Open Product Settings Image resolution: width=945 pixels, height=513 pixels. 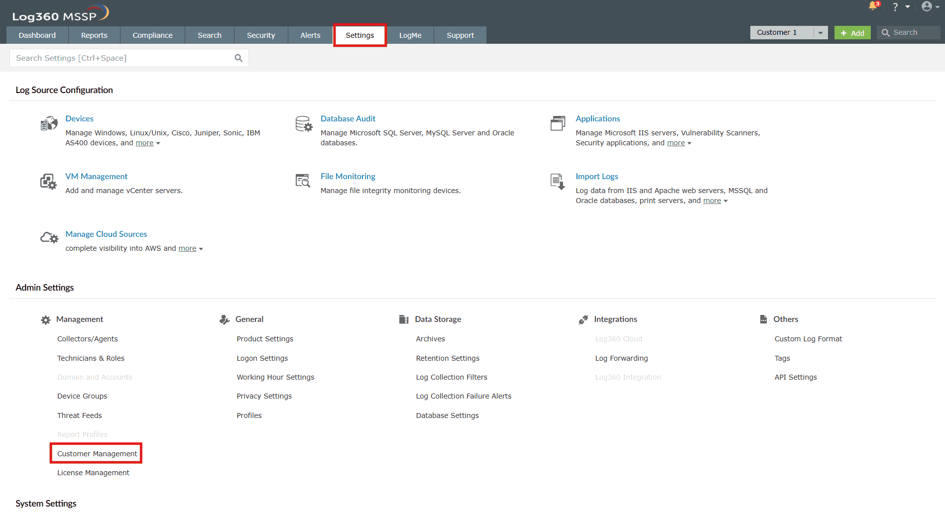pyautogui.click(x=265, y=339)
